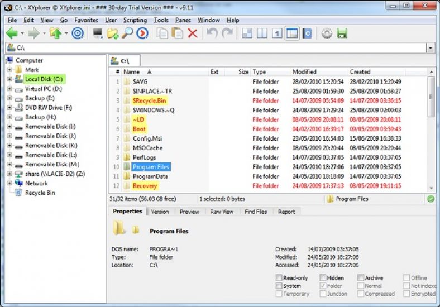Image resolution: width=440 pixels, height=307 pixels.
Task: Expand the Local Disk (C:) tree node
Action: click(9, 79)
